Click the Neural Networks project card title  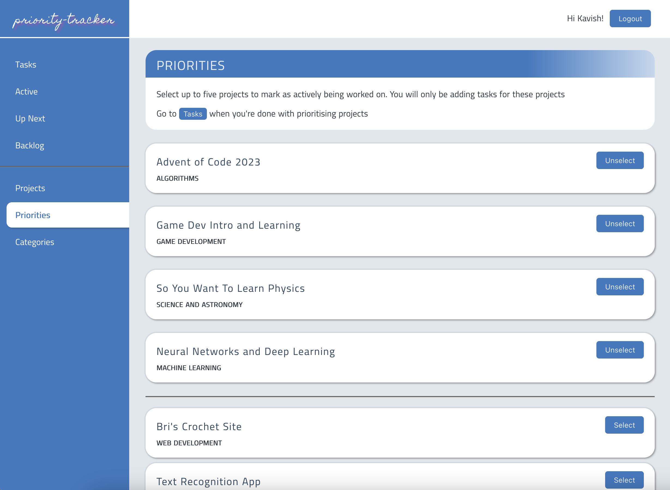point(246,352)
